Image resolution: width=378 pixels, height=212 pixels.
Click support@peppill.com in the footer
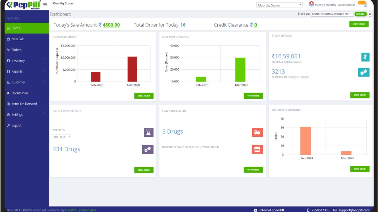354,210
